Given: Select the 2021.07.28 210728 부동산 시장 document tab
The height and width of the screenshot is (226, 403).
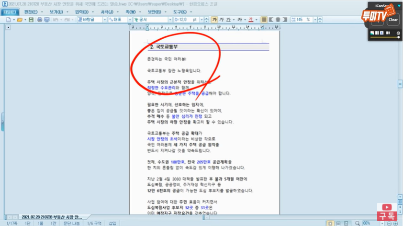Looking at the screenshot, I should [x=52, y=217].
